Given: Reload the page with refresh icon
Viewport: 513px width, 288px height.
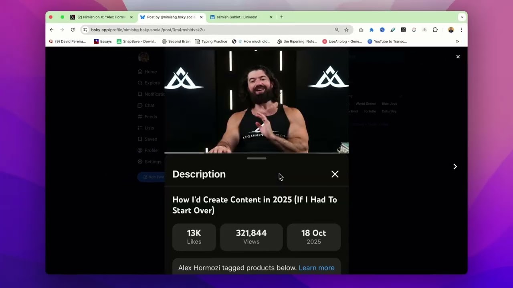Looking at the screenshot, I should 73,30.
